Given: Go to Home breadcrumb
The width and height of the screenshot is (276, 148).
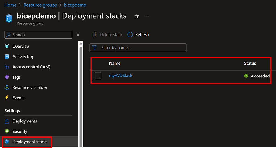Looking at the screenshot, I should [x=11, y=5].
